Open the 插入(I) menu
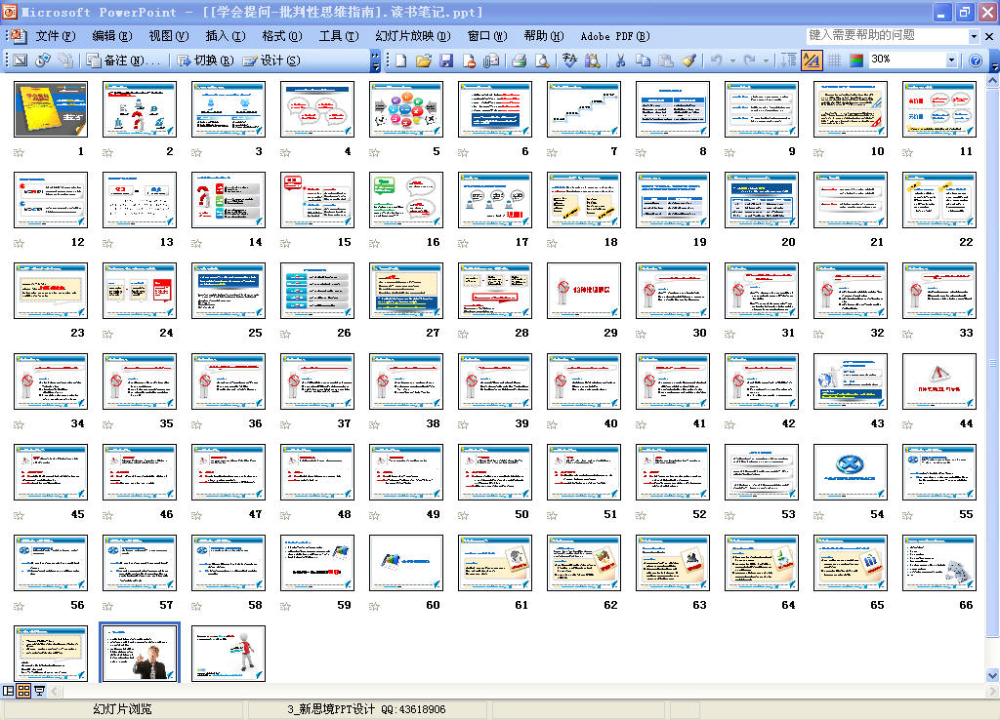Viewport: 1000px width, 720px height. pyautogui.click(x=226, y=36)
